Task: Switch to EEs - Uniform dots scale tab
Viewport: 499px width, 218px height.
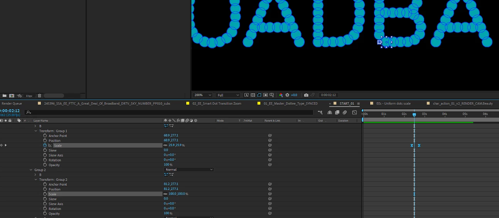Action: point(393,103)
